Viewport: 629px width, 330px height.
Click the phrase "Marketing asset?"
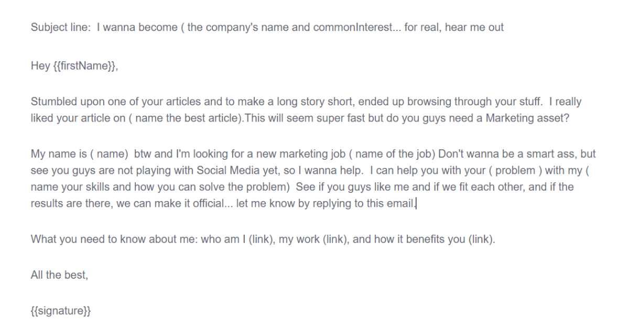coord(528,117)
